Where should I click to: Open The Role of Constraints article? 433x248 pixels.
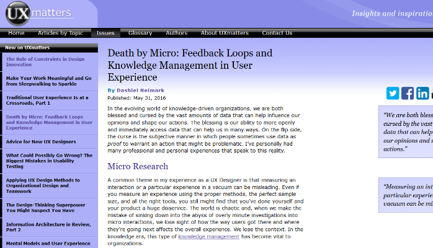coord(43,61)
